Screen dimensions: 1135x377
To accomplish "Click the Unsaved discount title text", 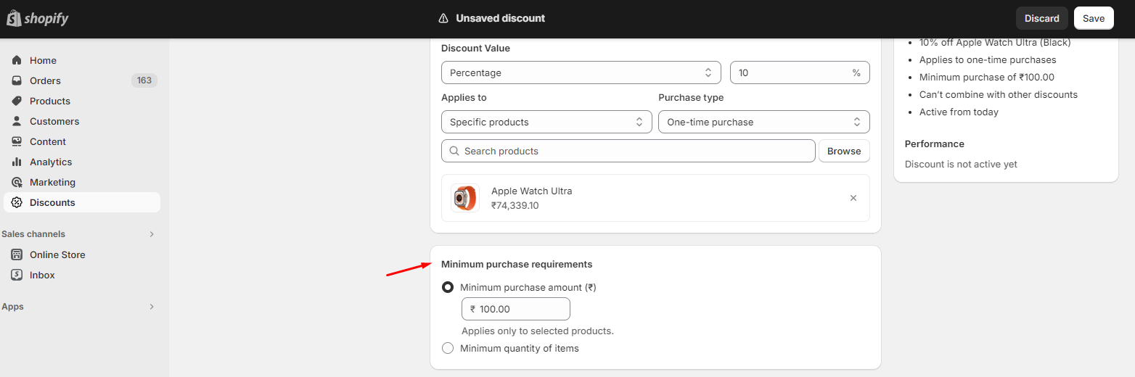I will (x=501, y=18).
